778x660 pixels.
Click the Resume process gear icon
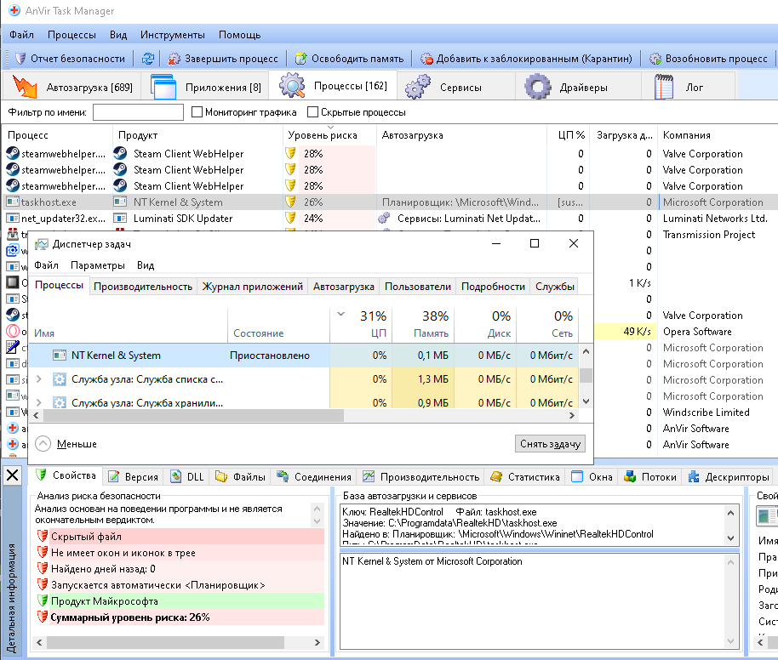pos(655,59)
